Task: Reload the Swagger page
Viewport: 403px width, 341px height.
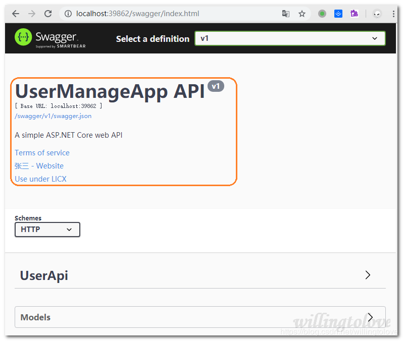Action: 48,14
